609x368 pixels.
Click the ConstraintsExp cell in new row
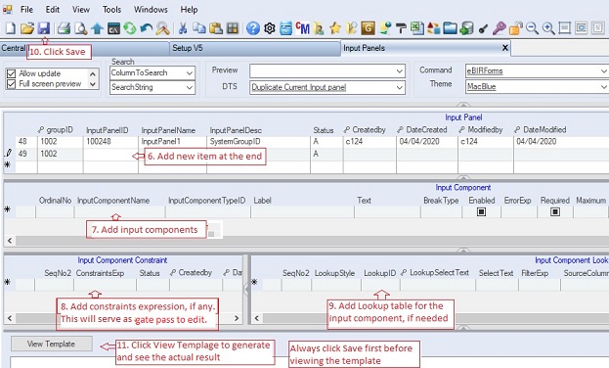click(x=105, y=285)
